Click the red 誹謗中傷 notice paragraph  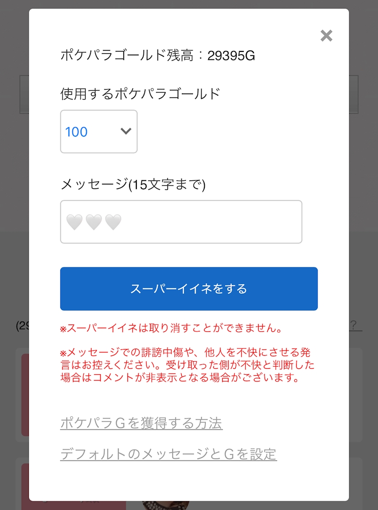[187, 365]
